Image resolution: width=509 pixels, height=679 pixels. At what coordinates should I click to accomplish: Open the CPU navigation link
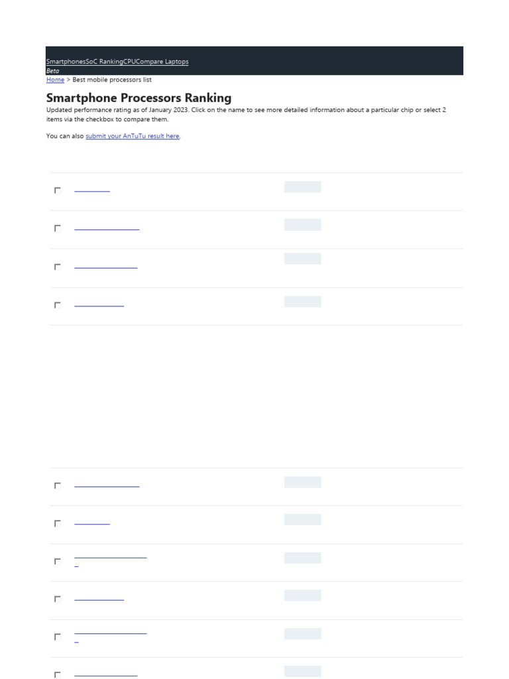[129, 62]
